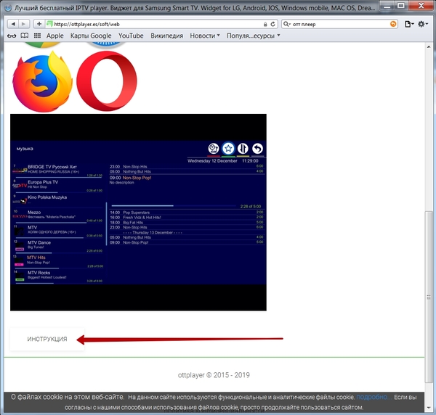Click the ottplayer © 2015 - 2019 footer text
This screenshot has height=415, width=436.
[214, 375]
